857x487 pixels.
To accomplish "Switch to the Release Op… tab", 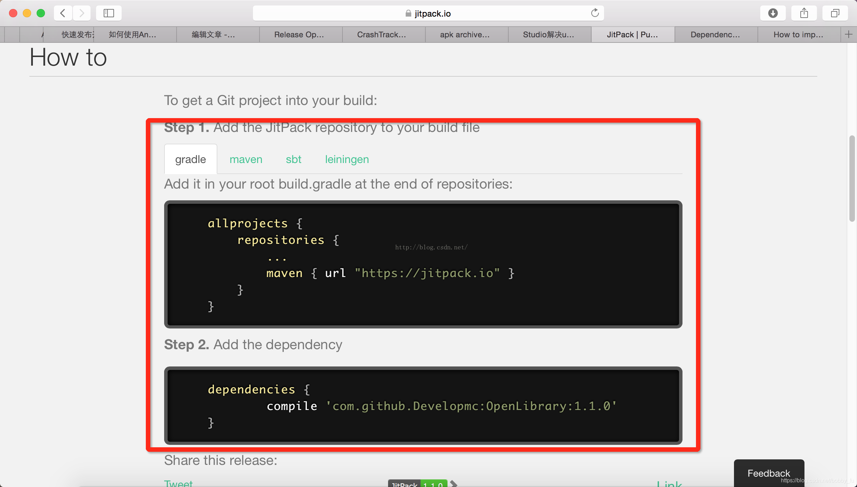I will point(301,35).
